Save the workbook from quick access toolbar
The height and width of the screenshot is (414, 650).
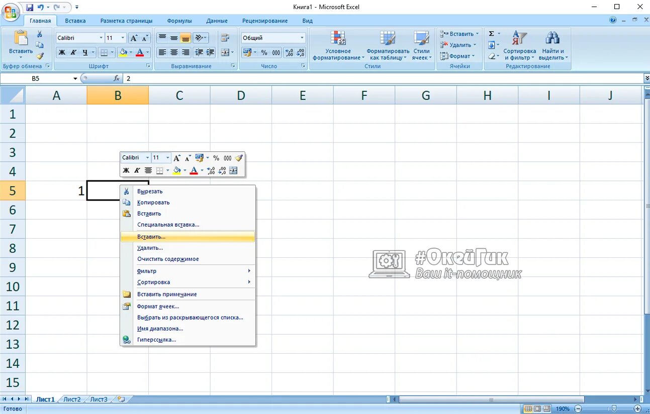(30, 7)
